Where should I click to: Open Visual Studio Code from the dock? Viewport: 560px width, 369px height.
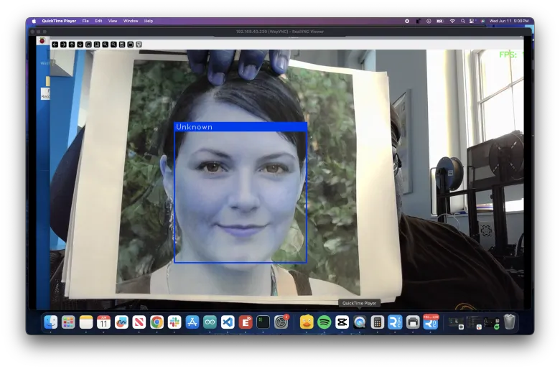click(x=228, y=322)
